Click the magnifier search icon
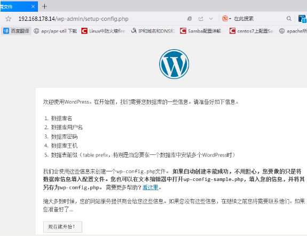The height and width of the screenshot is (236, 307). coord(289,19)
